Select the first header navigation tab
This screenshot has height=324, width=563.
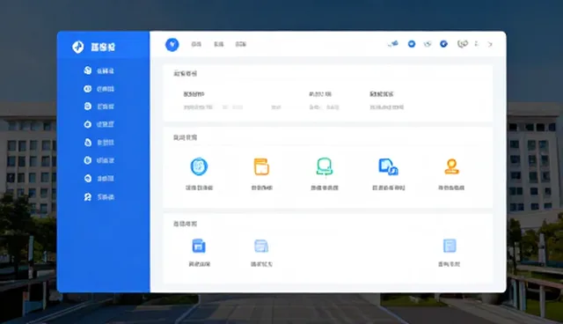pos(196,44)
